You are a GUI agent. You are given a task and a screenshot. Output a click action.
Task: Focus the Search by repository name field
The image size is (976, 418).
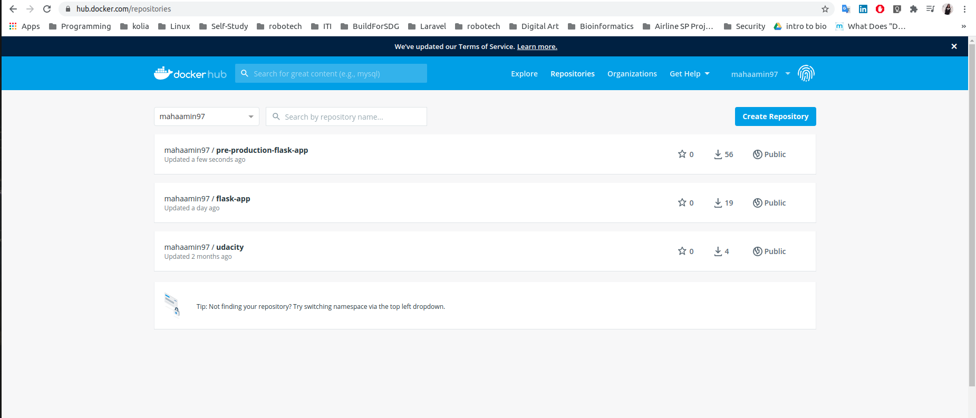[346, 116]
